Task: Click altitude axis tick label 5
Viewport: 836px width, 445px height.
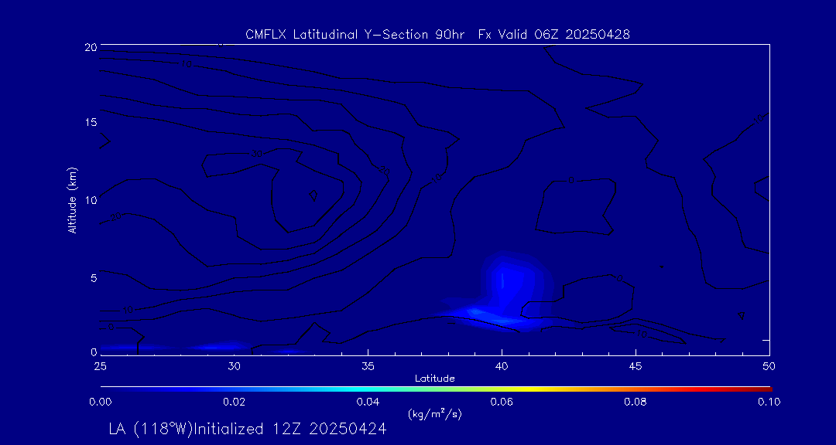Action: click(94, 278)
